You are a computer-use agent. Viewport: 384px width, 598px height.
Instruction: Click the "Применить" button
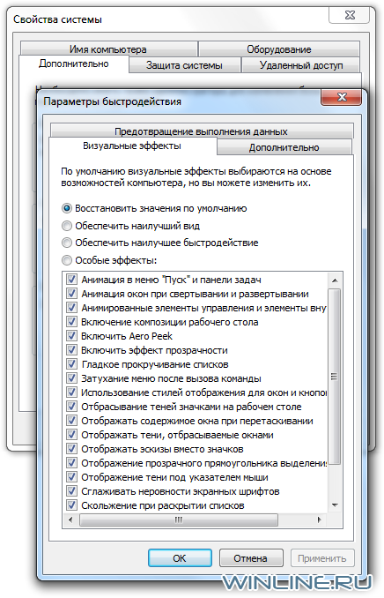[x=322, y=558]
